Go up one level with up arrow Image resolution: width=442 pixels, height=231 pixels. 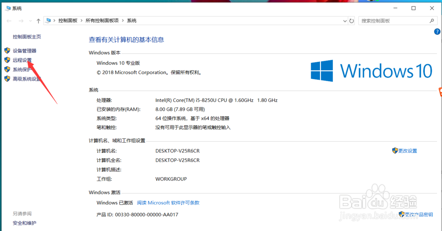click(38, 21)
